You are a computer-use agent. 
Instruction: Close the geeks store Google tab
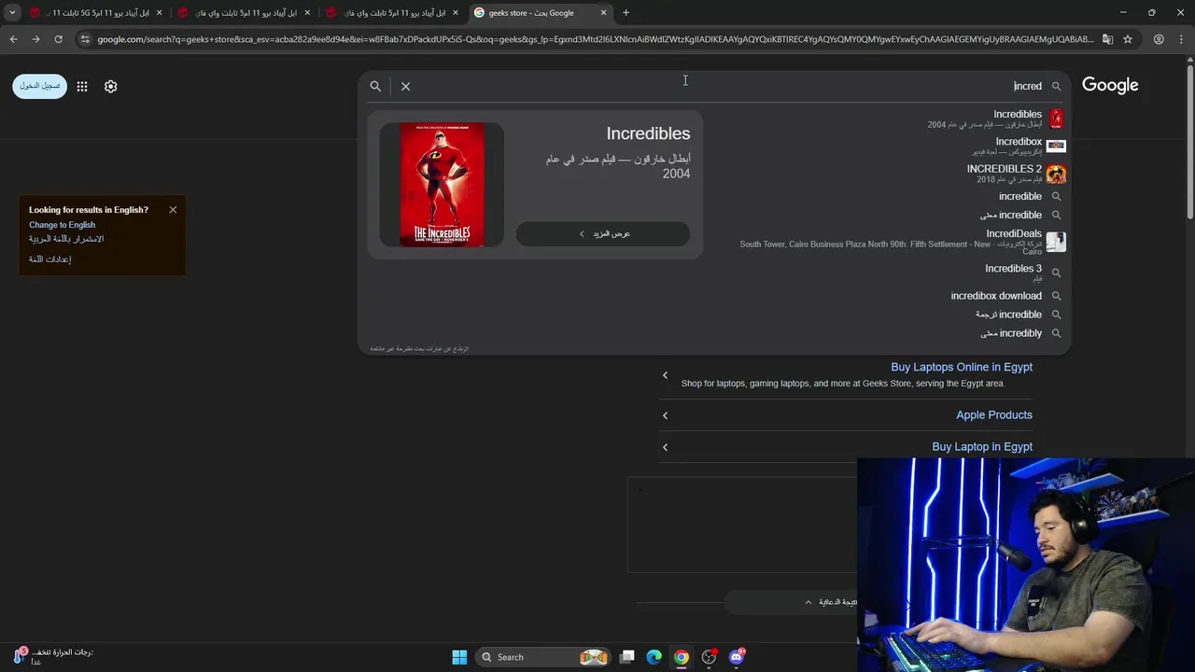[x=603, y=13]
